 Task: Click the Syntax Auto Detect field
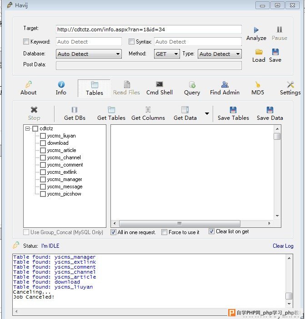198,42
